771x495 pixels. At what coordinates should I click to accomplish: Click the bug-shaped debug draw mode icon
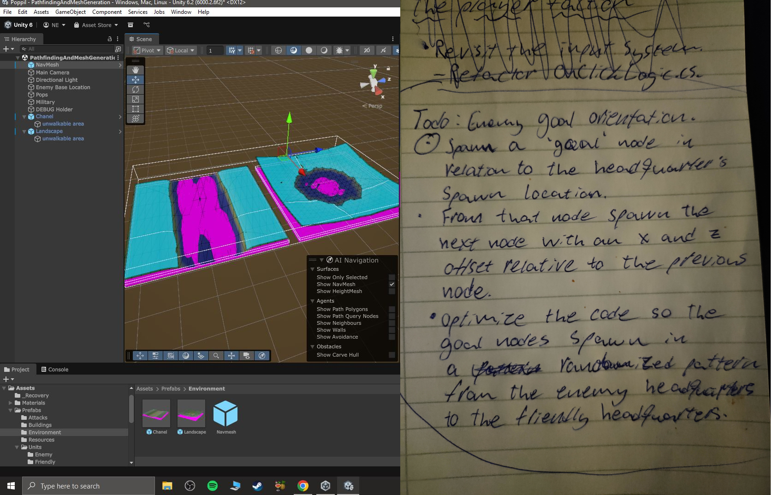coord(339,50)
